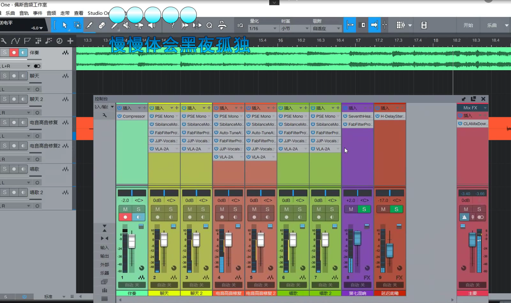Expand the 自适应 snap dropdown
This screenshot has width=511, height=303.
click(326, 28)
